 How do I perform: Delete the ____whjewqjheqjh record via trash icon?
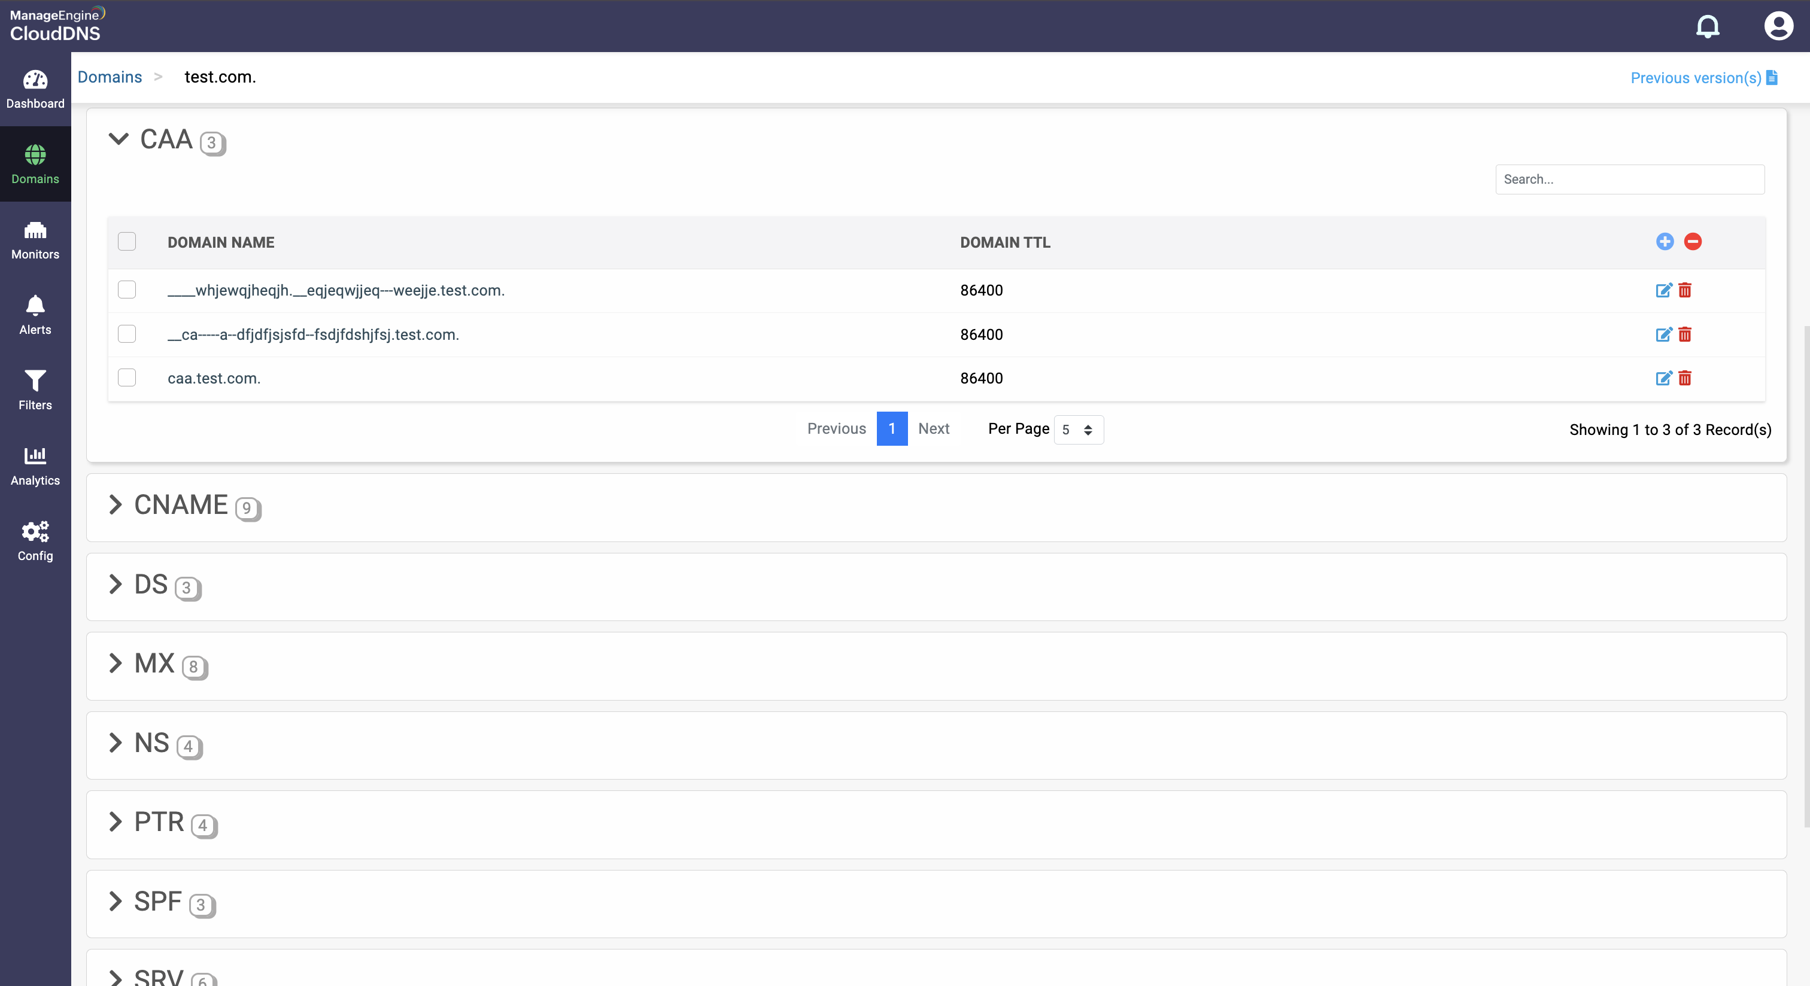point(1685,290)
